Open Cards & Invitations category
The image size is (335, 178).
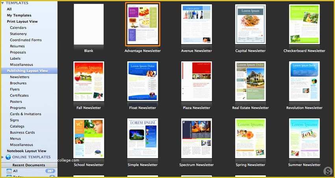[x=26, y=114]
